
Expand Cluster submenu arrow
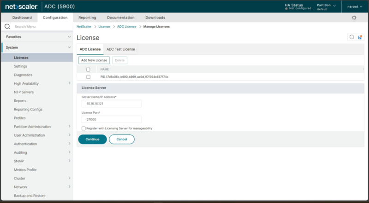point(70,178)
